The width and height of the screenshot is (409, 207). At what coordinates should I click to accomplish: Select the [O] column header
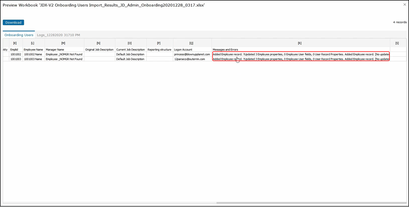point(130,43)
